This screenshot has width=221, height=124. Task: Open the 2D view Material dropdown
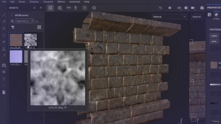[x=197, y=17]
